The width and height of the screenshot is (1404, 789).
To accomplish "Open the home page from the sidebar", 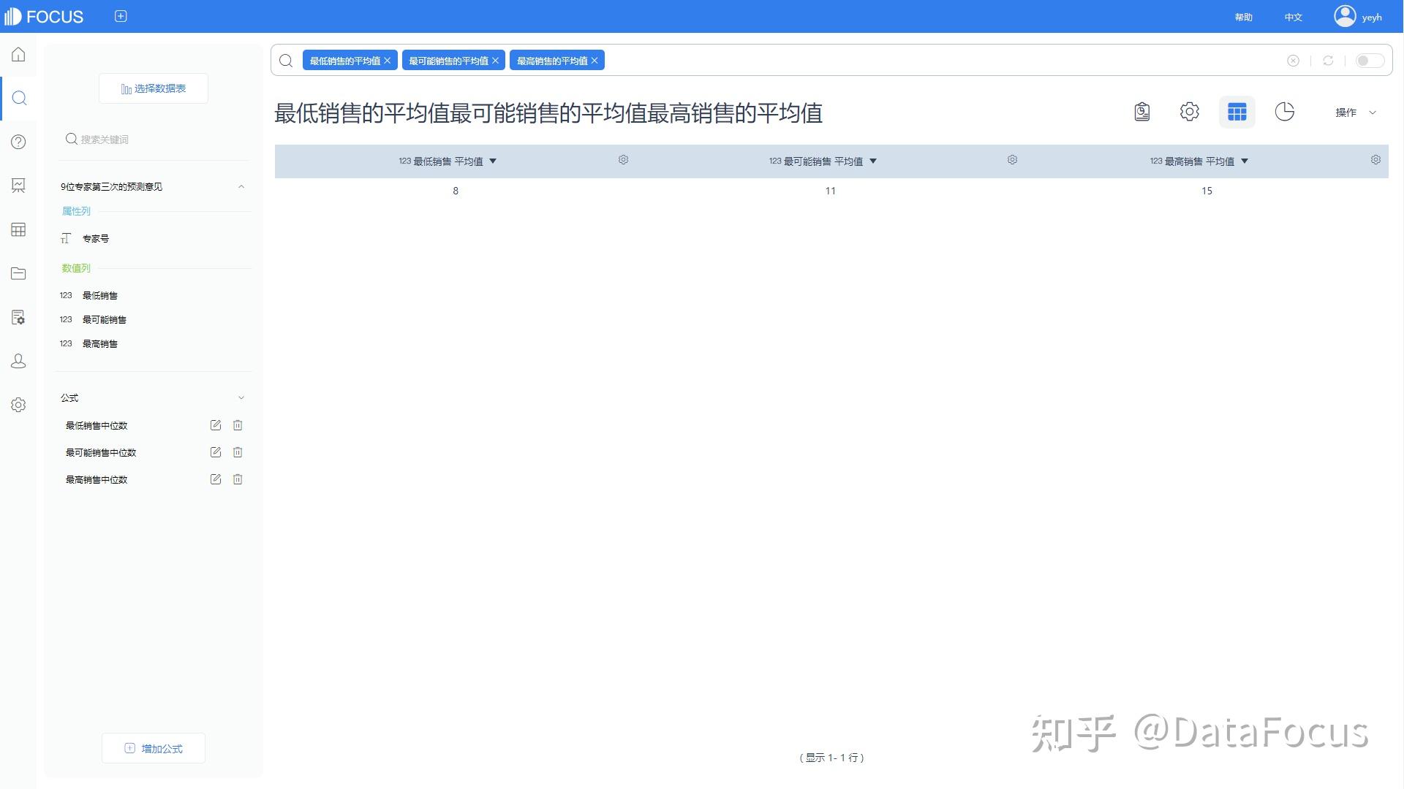I will [18, 55].
